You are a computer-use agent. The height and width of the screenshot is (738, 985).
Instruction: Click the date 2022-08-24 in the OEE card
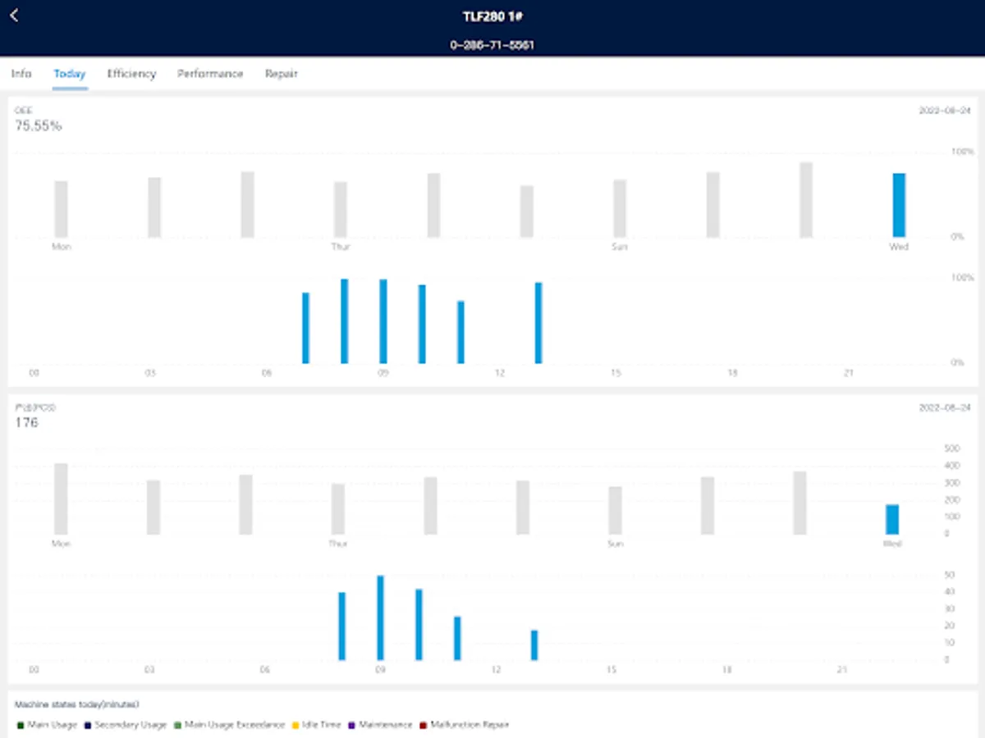pyautogui.click(x=946, y=110)
